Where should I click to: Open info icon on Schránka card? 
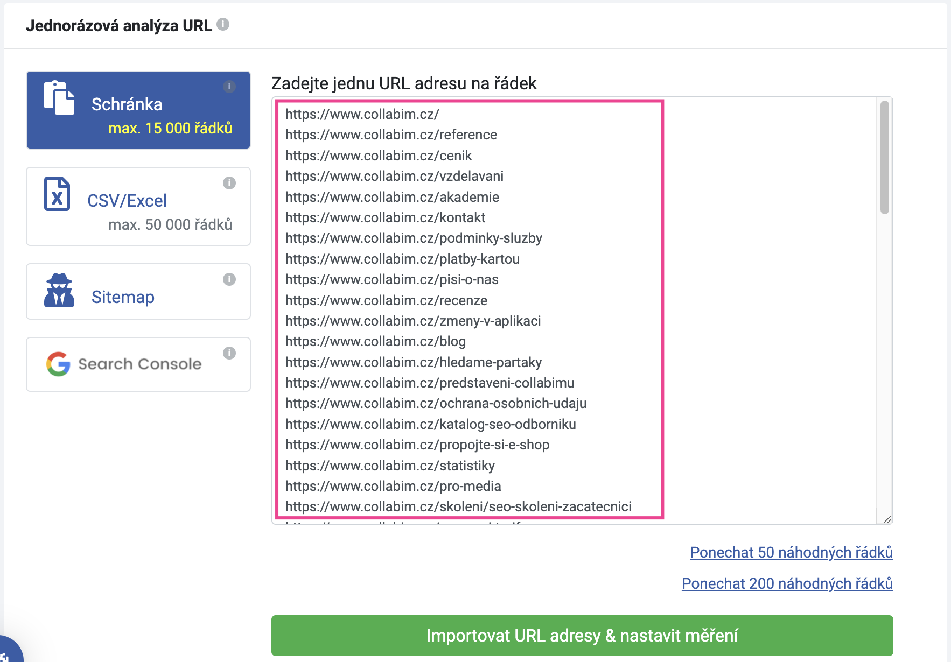[229, 87]
